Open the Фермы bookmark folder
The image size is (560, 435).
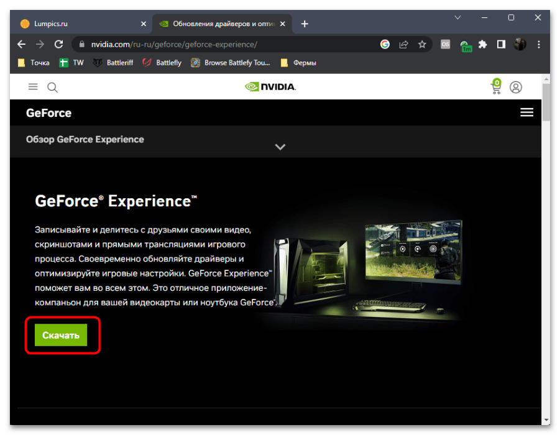[298, 63]
